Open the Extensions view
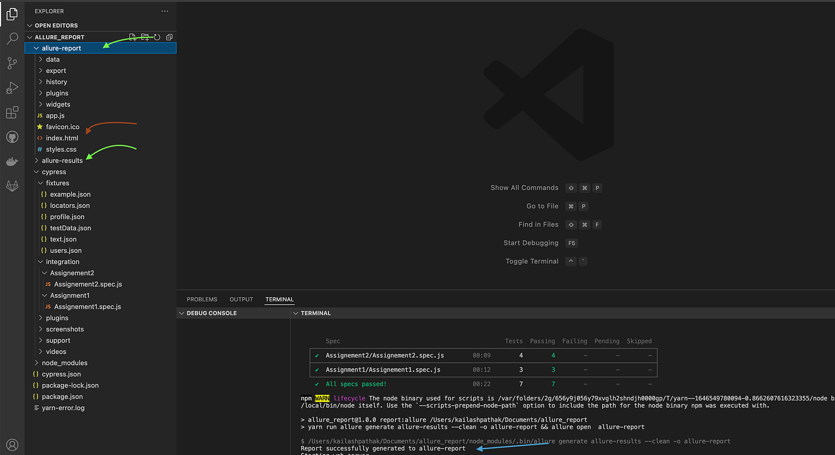The image size is (835, 455). [x=12, y=113]
